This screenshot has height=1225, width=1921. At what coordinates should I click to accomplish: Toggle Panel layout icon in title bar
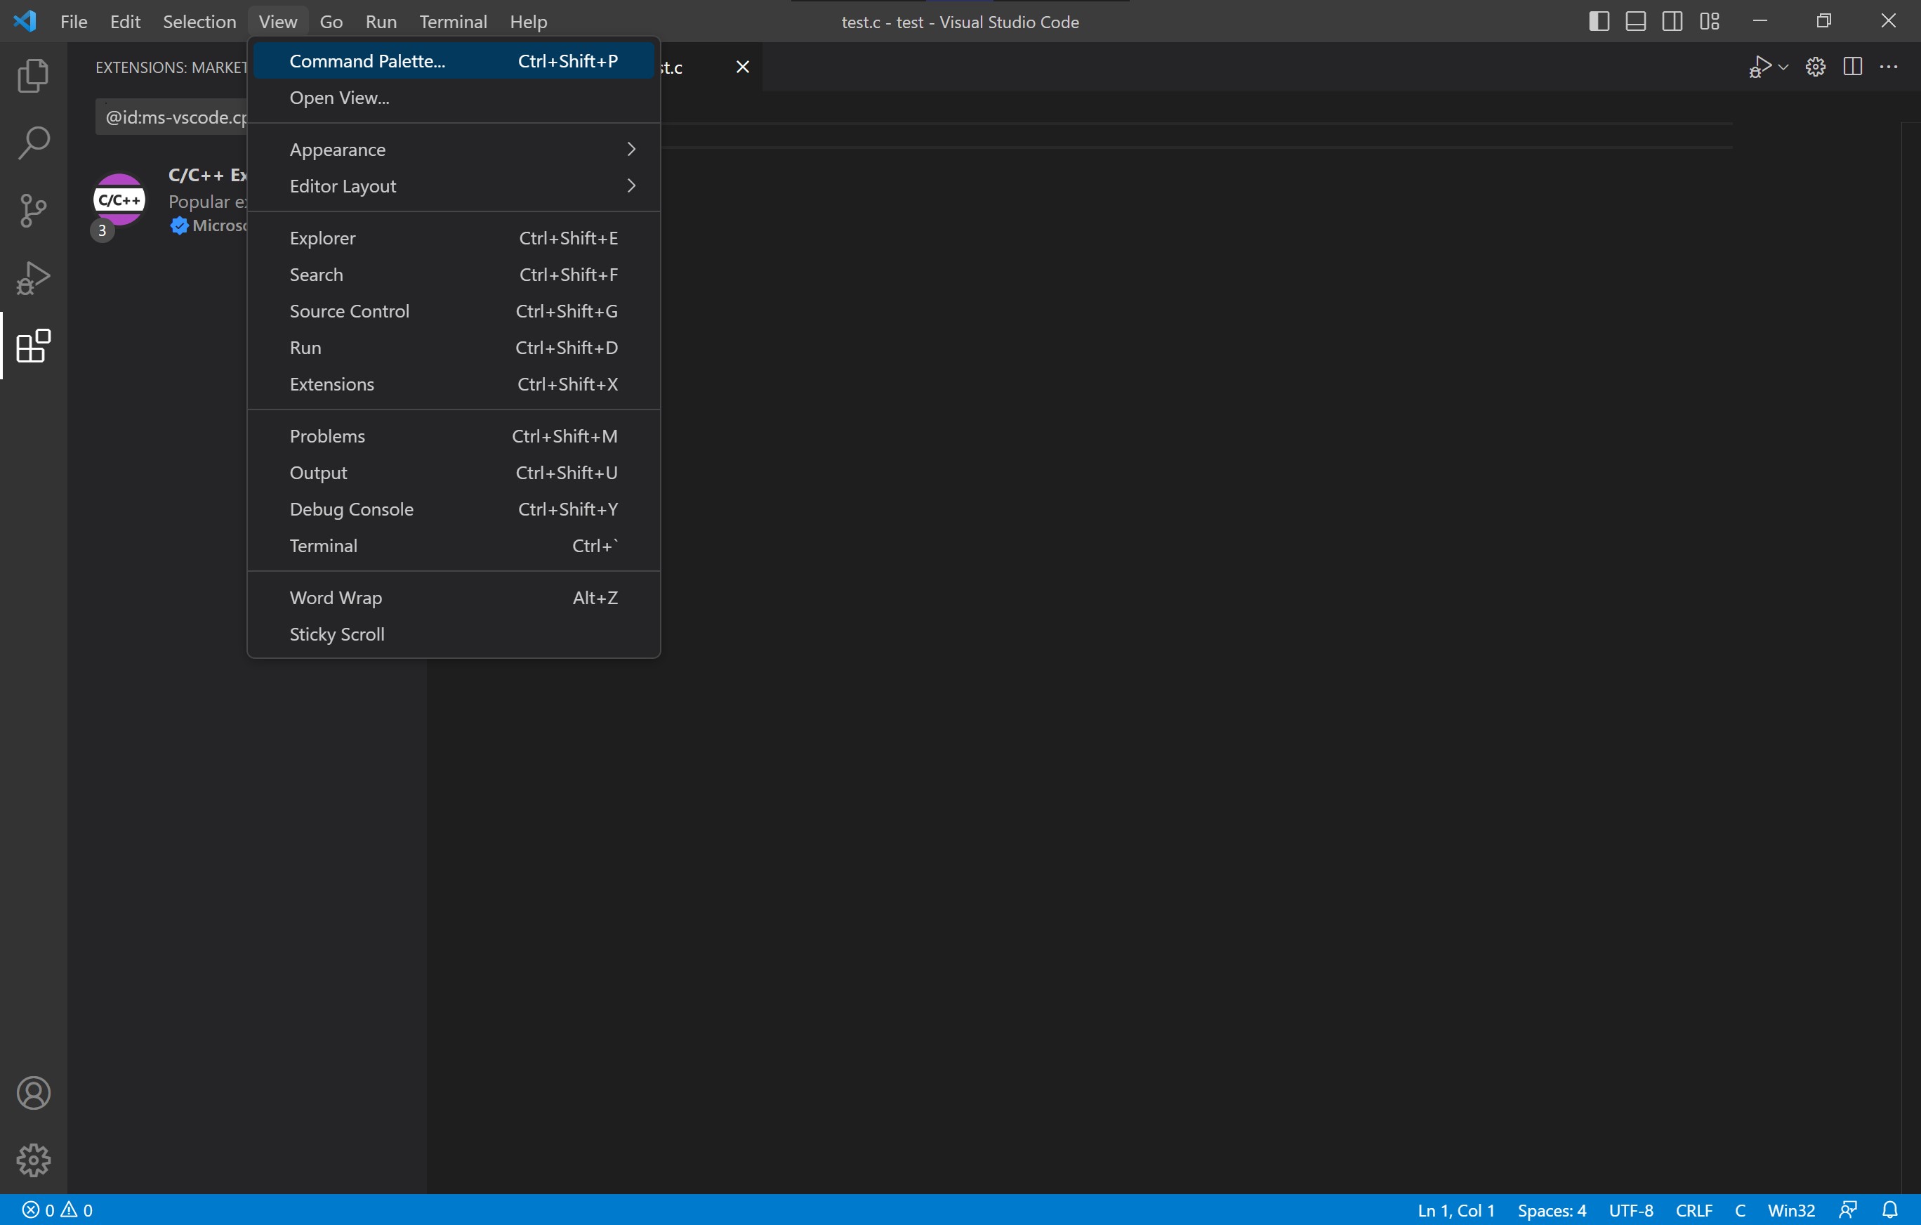[x=1635, y=21]
